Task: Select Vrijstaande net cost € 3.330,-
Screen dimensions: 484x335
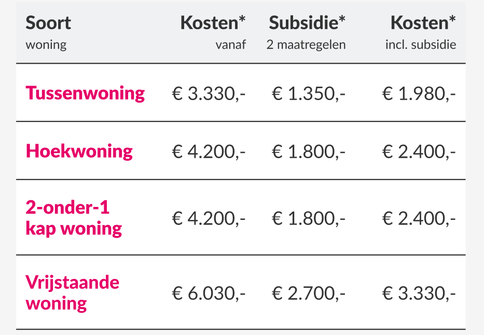Action: 419,293
